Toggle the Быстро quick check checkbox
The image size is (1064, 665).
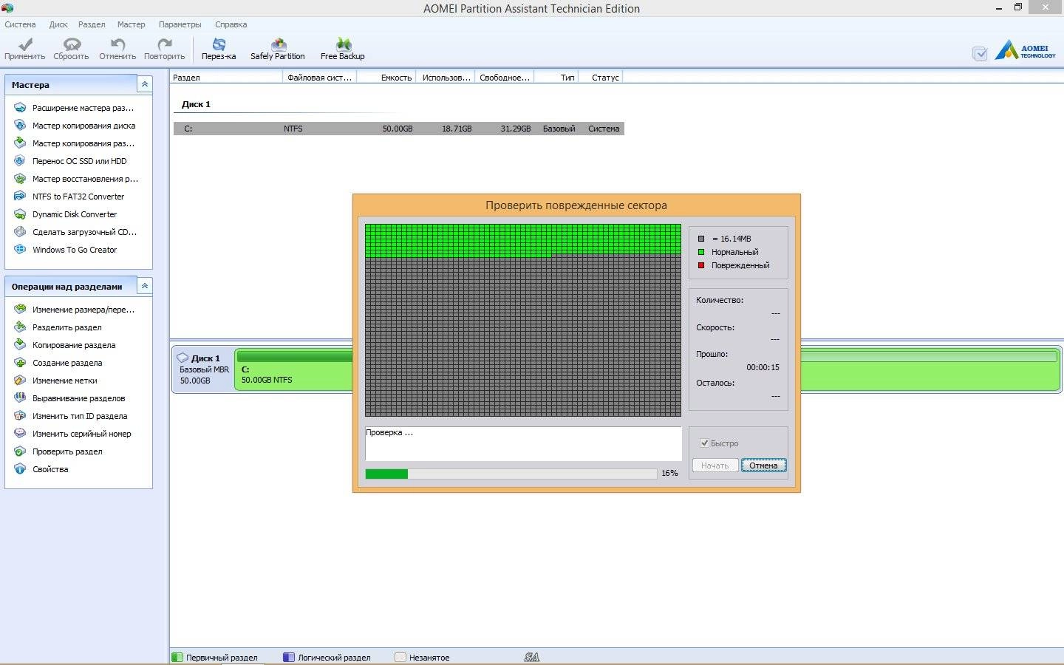coord(704,443)
